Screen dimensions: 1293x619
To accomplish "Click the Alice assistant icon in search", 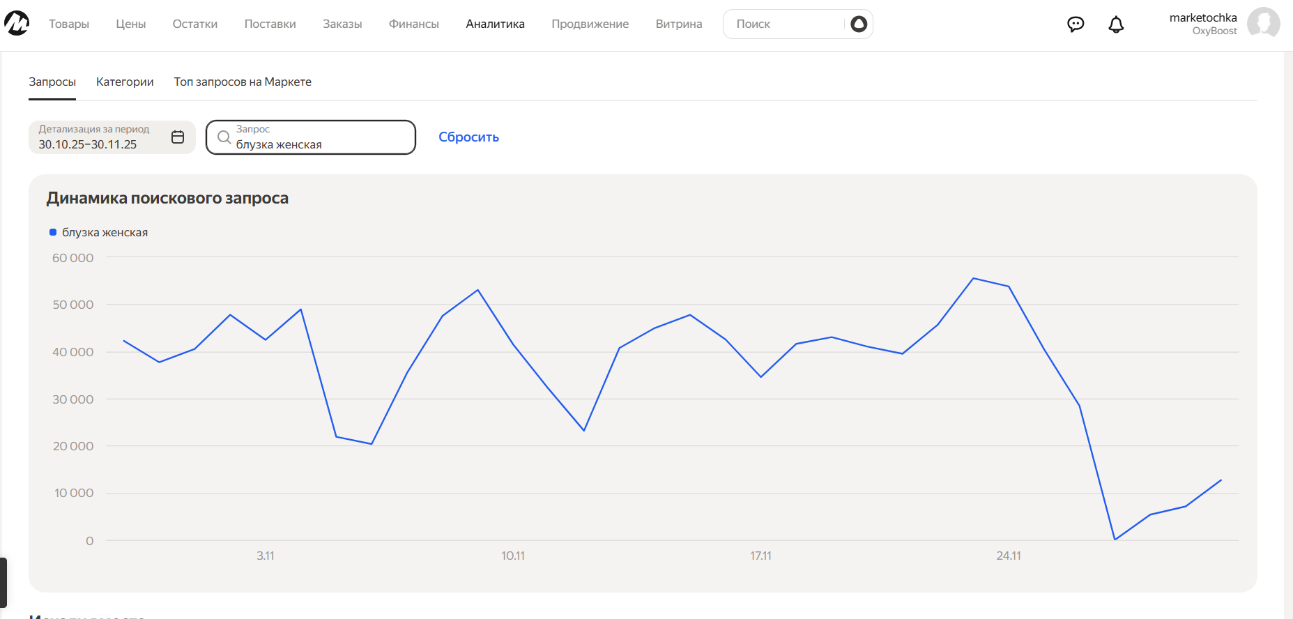I will 859,24.
